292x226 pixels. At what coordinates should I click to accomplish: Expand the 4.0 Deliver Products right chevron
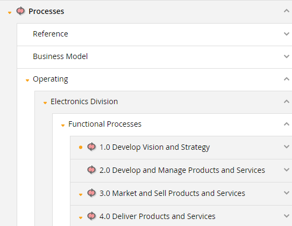tap(287, 216)
